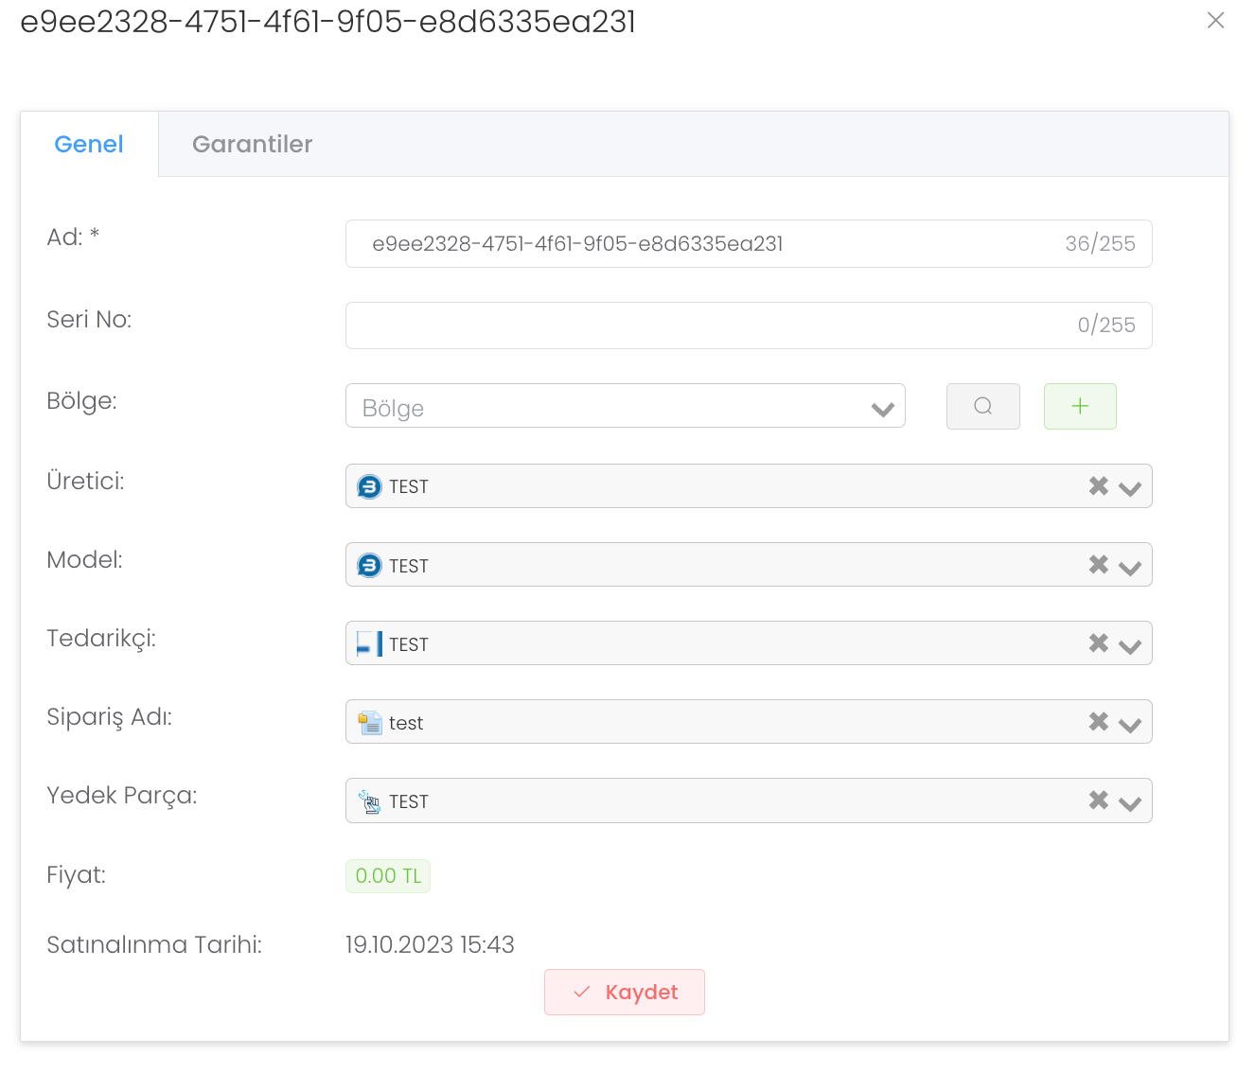Switch to the Garantiler tab
Viewport: 1255px width, 1073px height.
click(x=252, y=144)
